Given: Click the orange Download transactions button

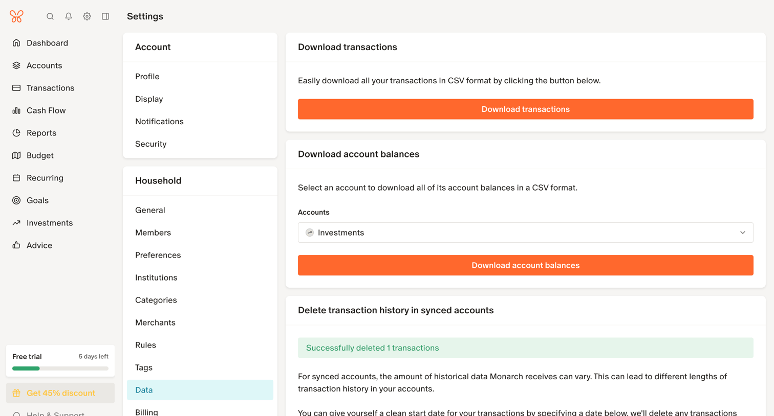Looking at the screenshot, I should pyautogui.click(x=526, y=109).
